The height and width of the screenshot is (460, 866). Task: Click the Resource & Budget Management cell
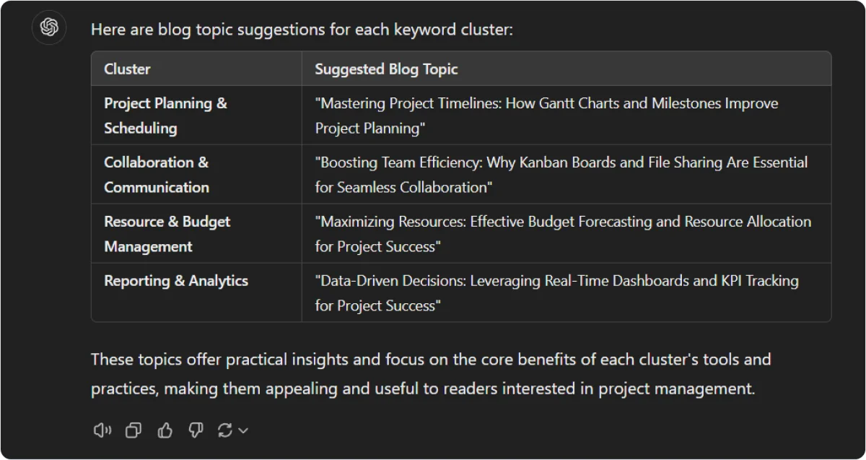point(196,234)
